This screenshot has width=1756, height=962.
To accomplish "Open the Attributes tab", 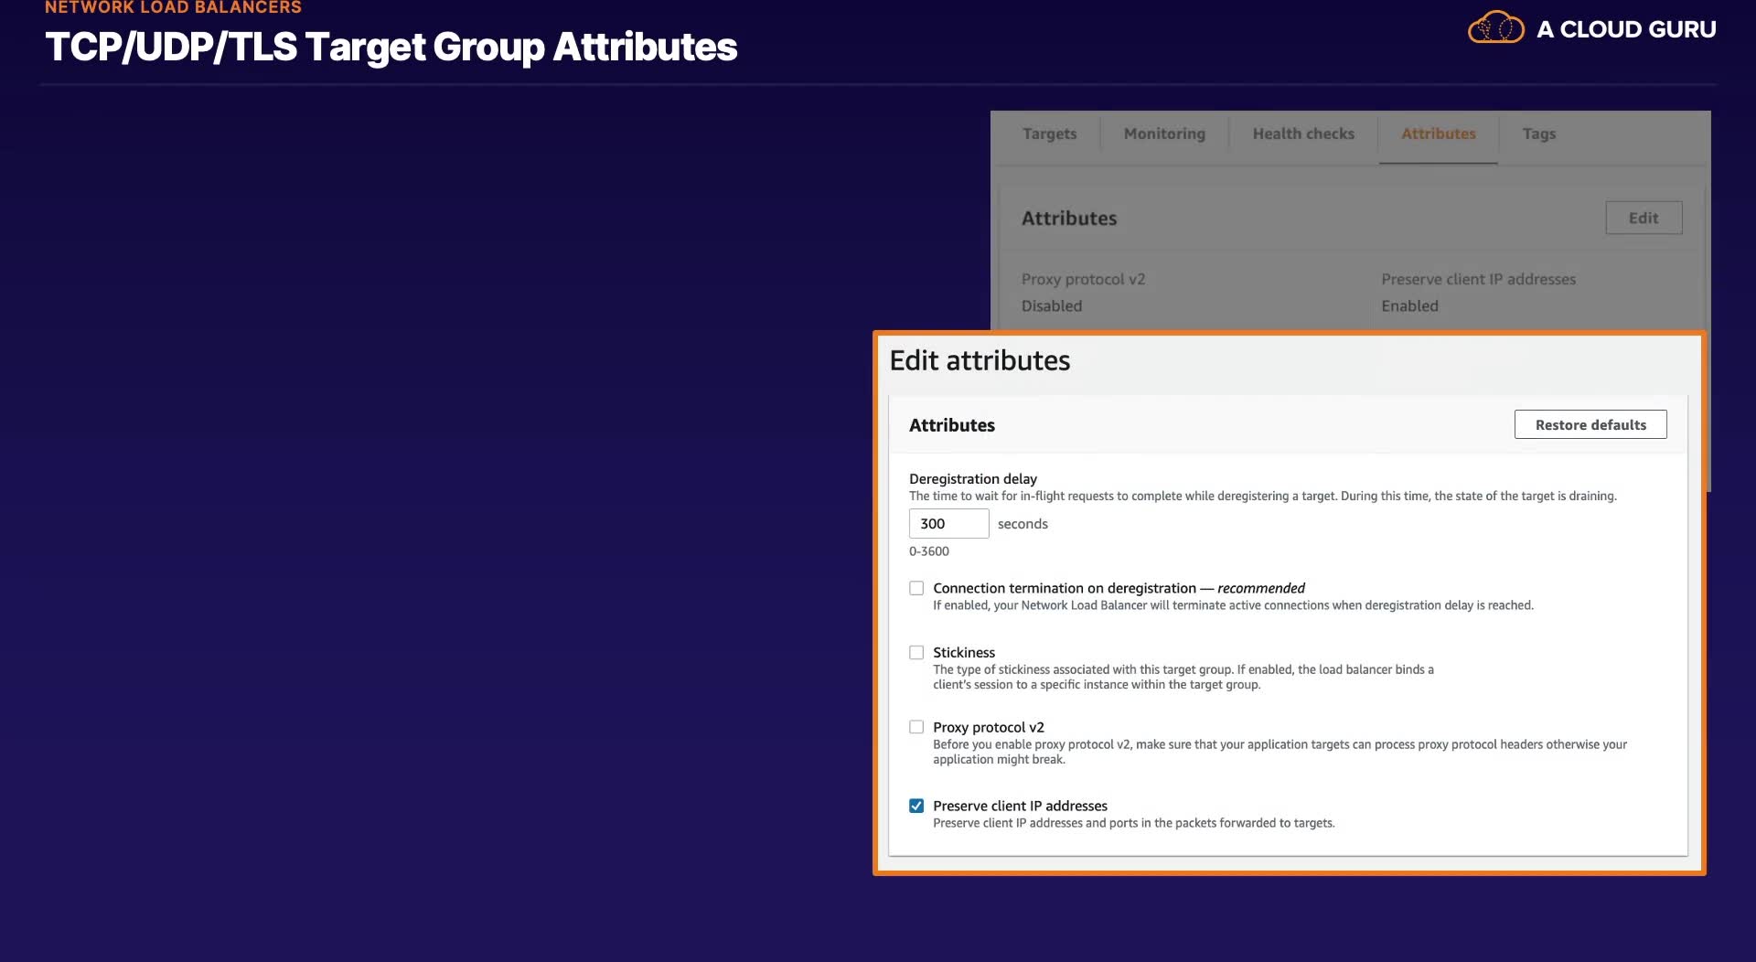I will coord(1438,134).
